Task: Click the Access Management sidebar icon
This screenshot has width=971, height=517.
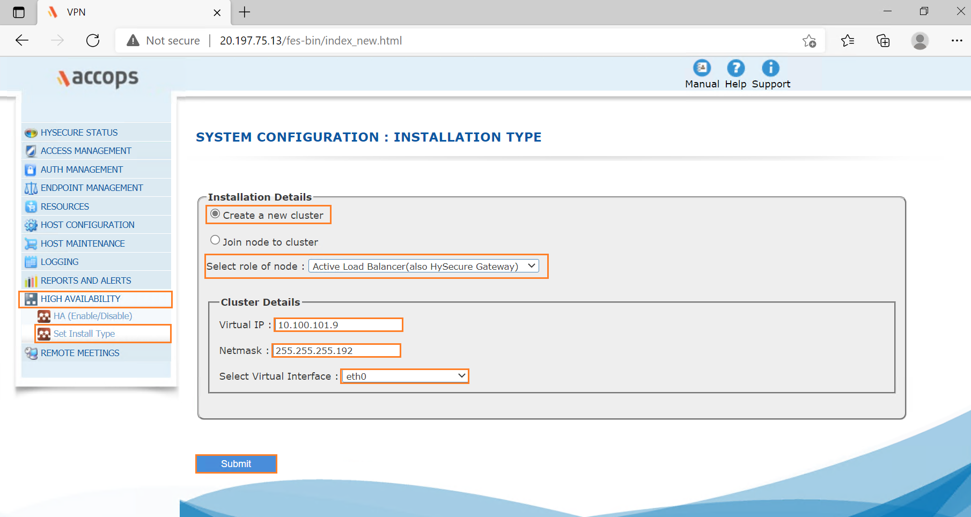Action: pos(31,151)
